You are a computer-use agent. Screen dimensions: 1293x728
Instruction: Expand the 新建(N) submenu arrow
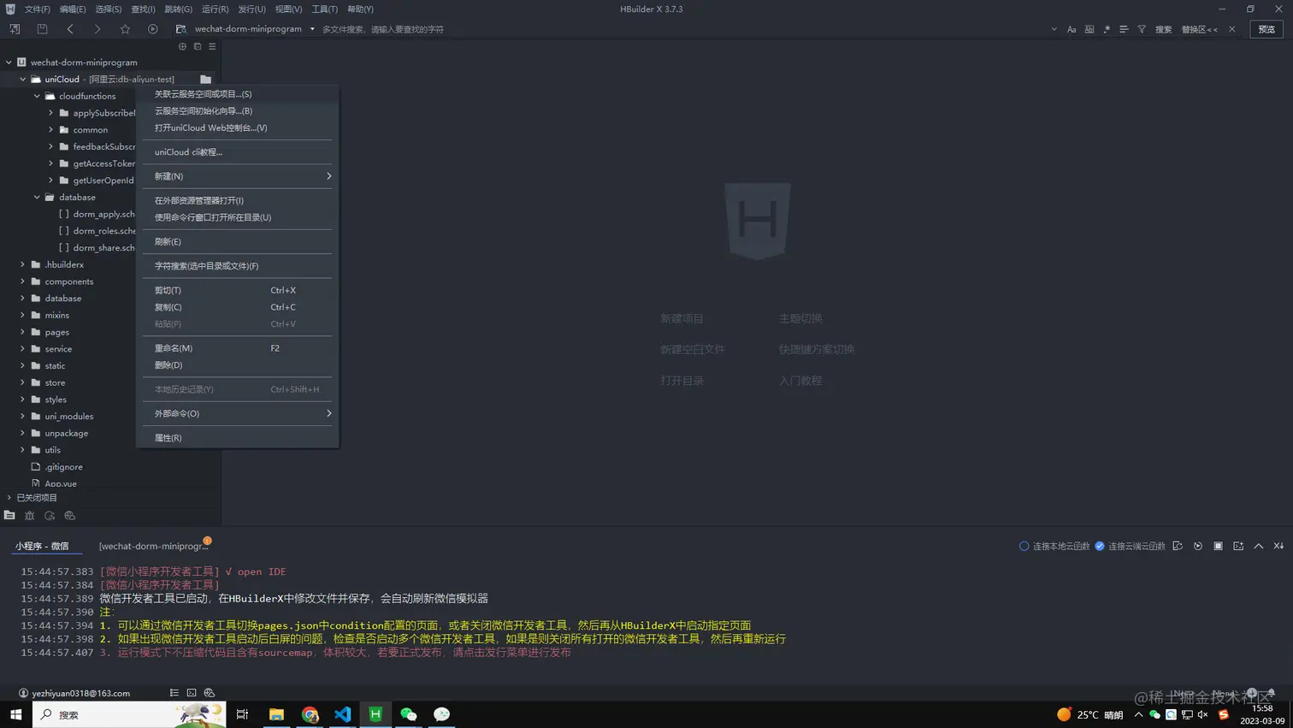click(x=328, y=176)
